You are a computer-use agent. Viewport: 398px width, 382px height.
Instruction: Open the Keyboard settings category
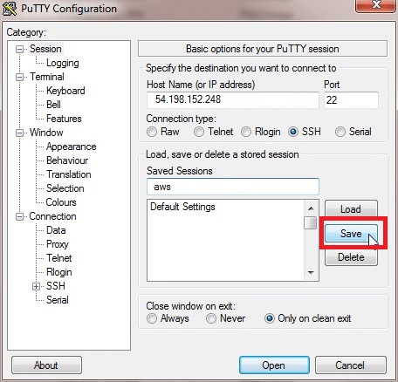[x=65, y=91]
